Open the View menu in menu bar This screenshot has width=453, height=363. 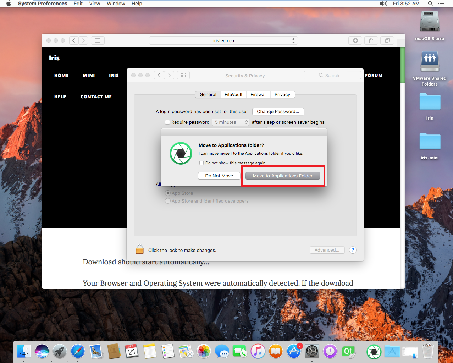point(94,4)
